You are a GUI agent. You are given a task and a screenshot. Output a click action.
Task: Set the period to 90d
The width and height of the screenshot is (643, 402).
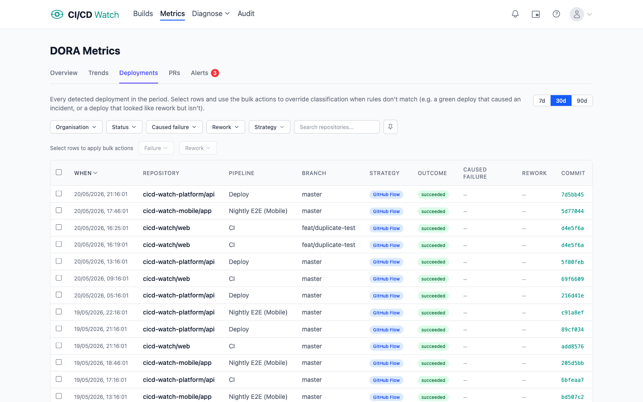point(582,100)
